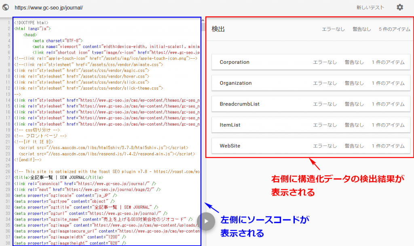Open the settings gear icon
Image resolution: width=414 pixels, height=246 pixels.
click(400, 7)
